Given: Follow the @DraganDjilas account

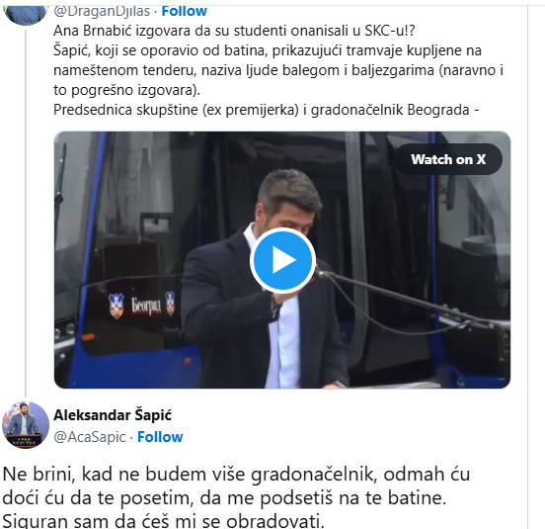Looking at the screenshot, I should tap(185, 11).
